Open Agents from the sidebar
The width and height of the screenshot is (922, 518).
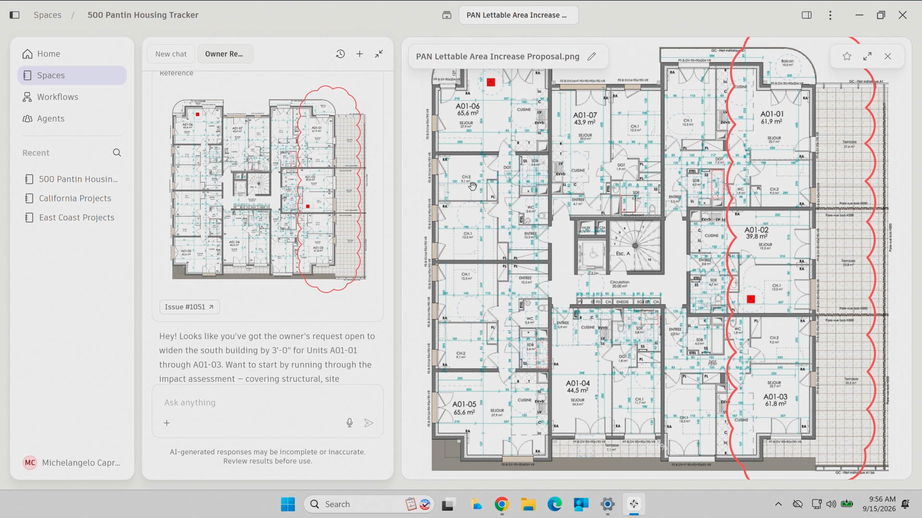pyautogui.click(x=72, y=118)
